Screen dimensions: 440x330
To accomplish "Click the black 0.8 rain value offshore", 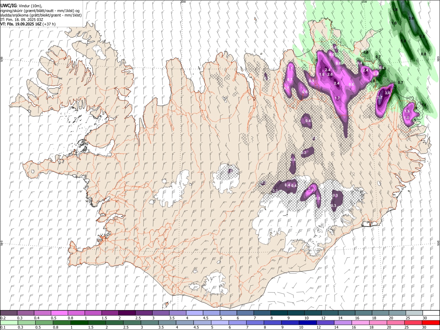I will (x=423, y=54).
